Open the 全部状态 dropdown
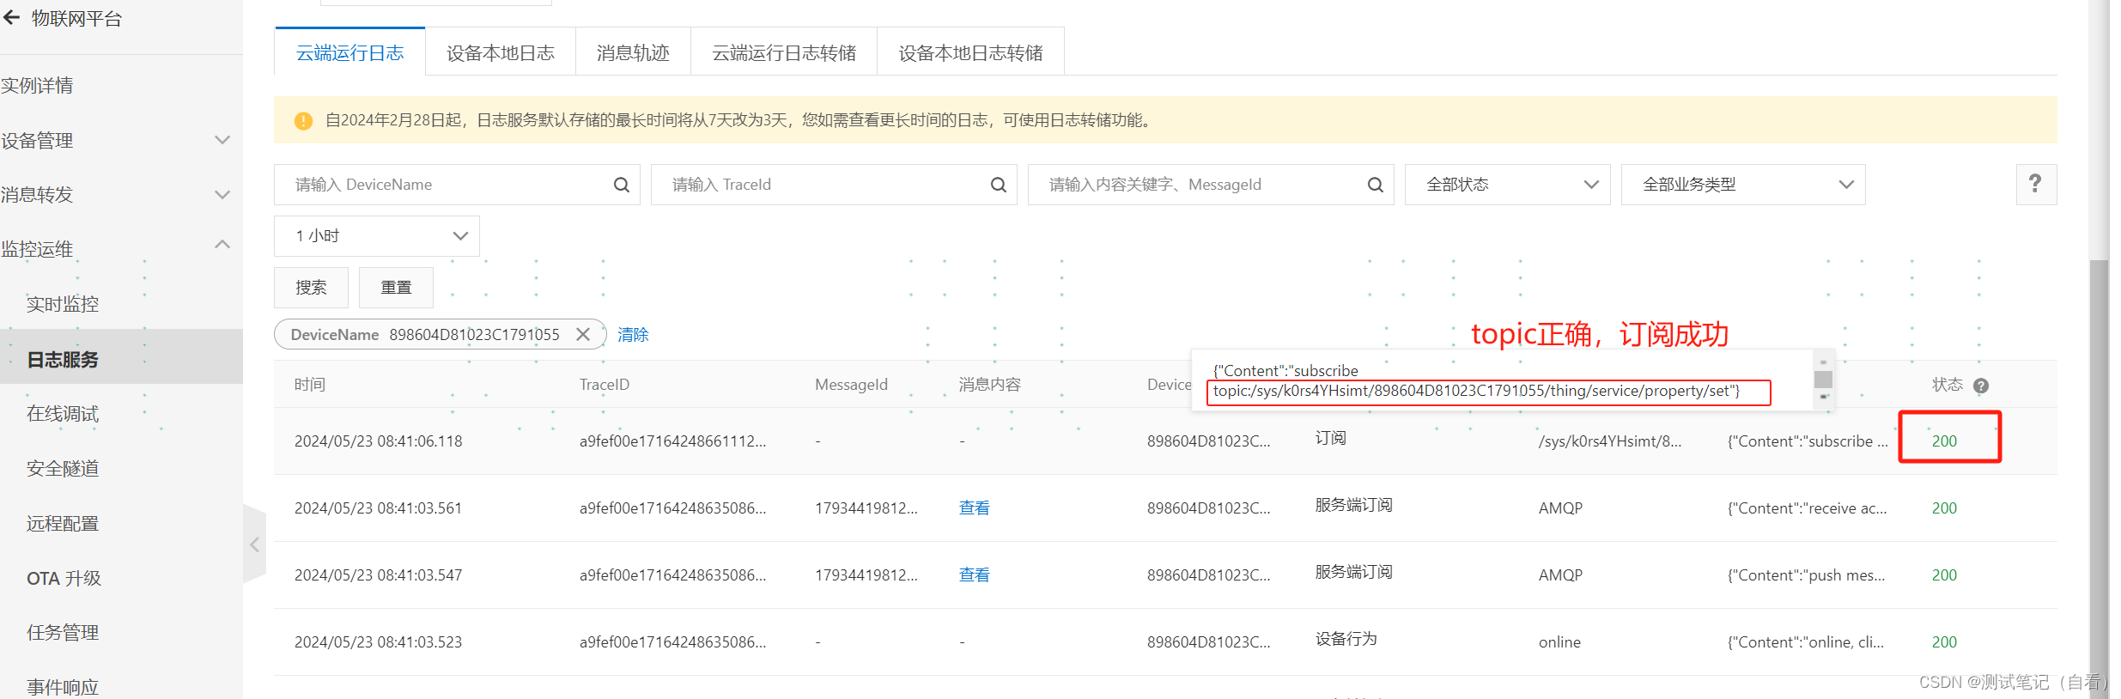The height and width of the screenshot is (699, 2121). click(1507, 185)
